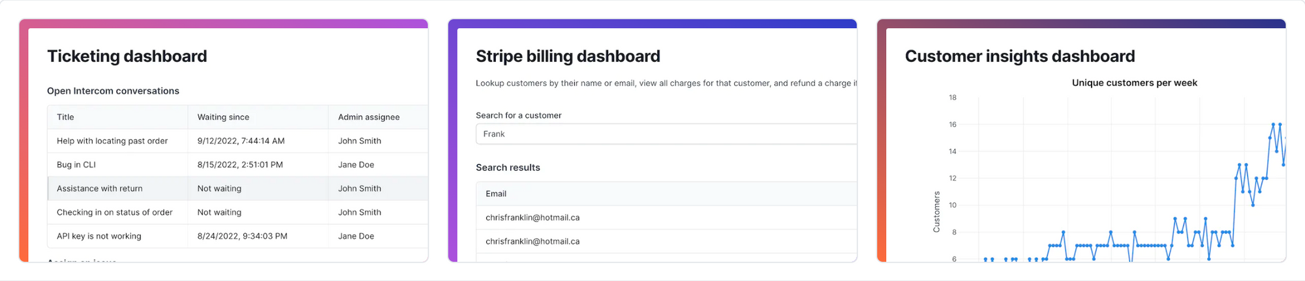1305x281 pixels.
Task: Select 'Checking in on status of order' row
Action: coord(238,213)
